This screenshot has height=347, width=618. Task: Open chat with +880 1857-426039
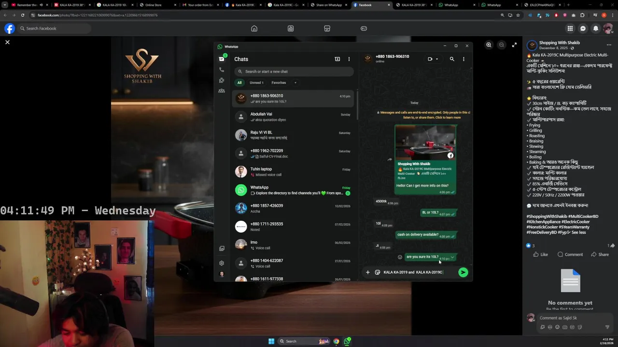[x=294, y=208]
